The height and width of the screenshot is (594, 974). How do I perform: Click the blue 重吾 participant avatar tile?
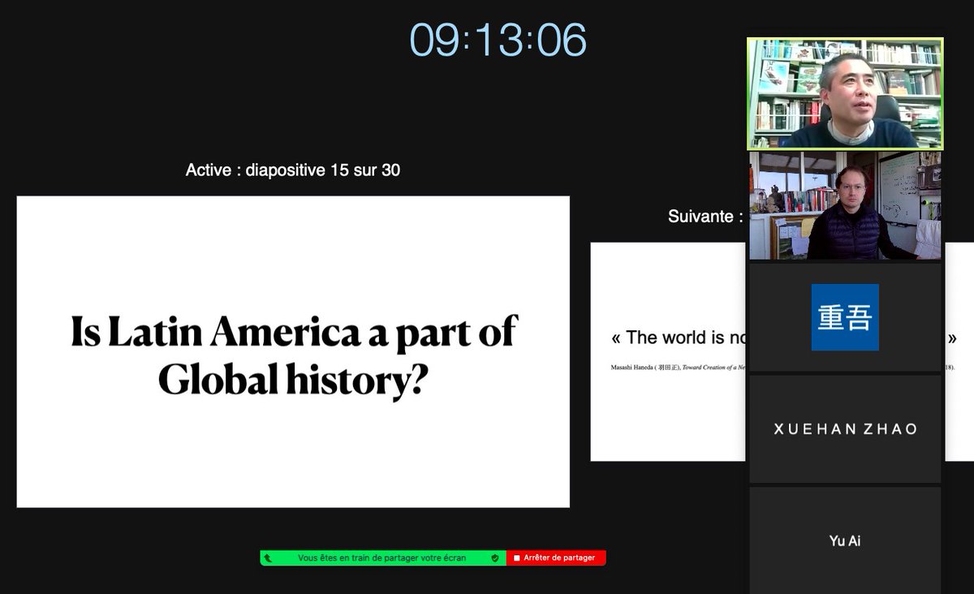tap(845, 317)
